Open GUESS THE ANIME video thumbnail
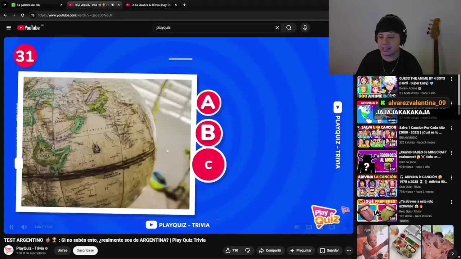 (377, 87)
